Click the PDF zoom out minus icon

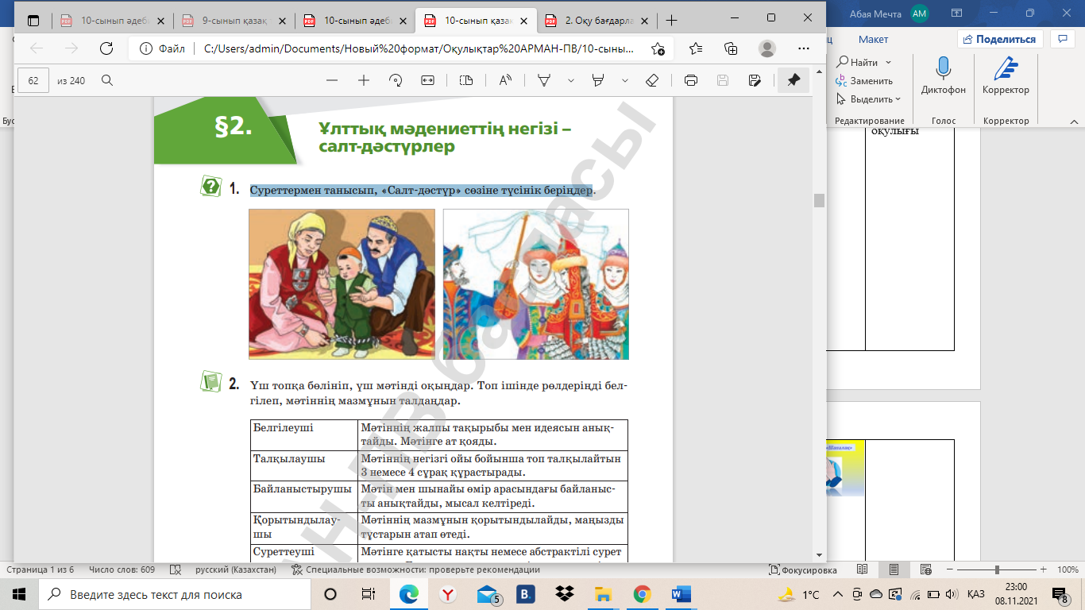click(332, 80)
